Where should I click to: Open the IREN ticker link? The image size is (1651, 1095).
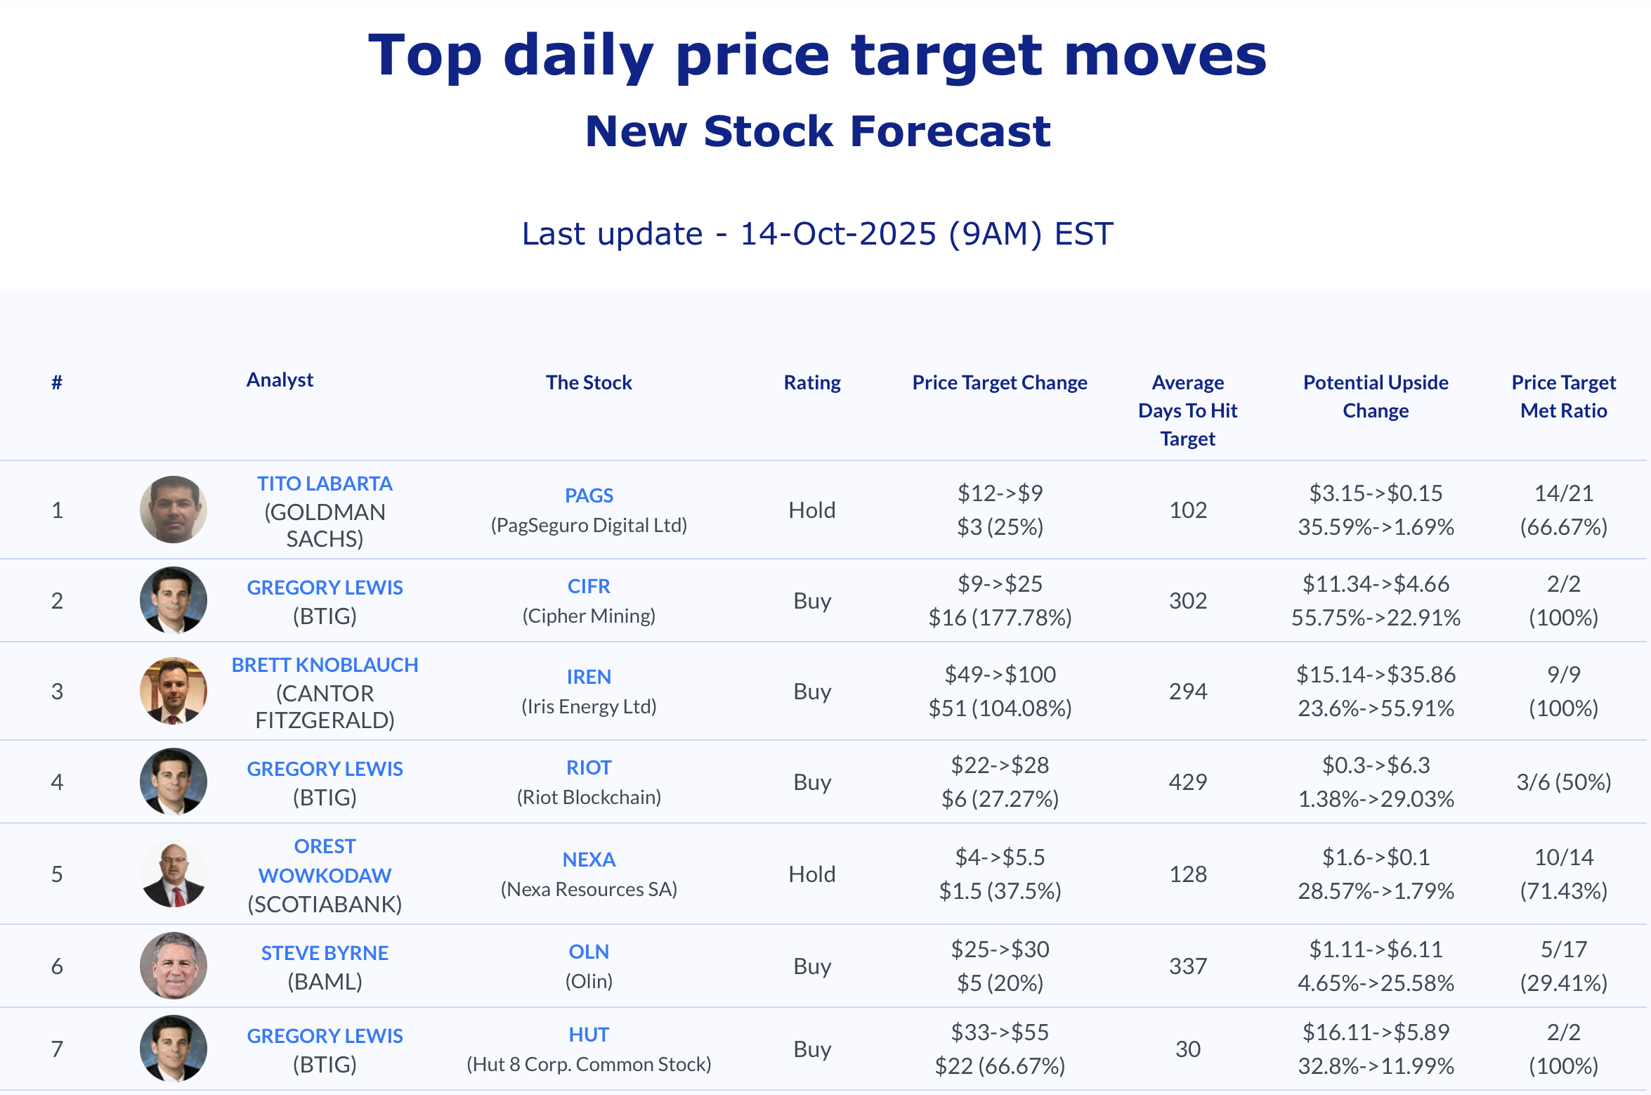coord(589,677)
